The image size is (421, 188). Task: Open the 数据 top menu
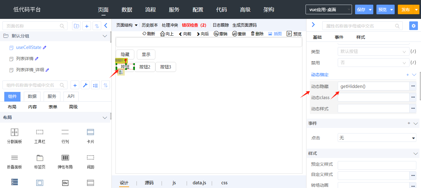(127, 10)
